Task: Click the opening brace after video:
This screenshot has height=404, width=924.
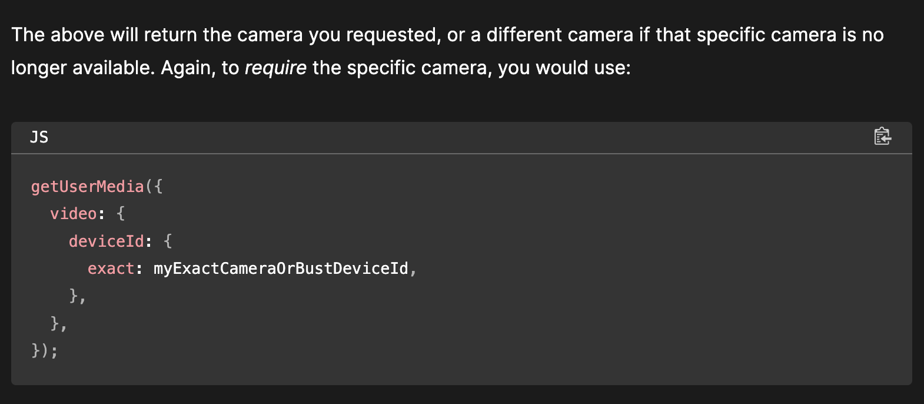Action: pyautogui.click(x=121, y=214)
